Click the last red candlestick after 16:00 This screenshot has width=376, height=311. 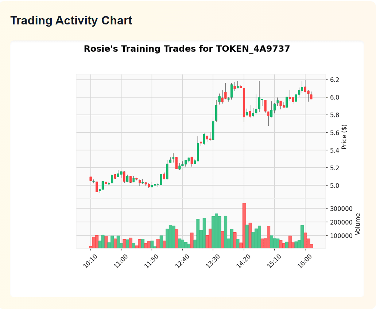point(311,97)
